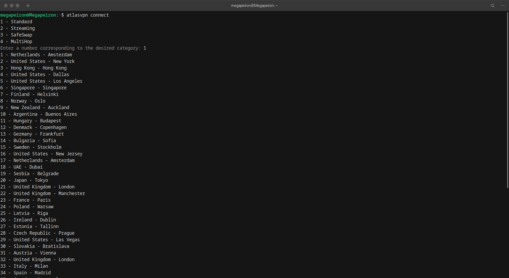509x278 pixels.
Task: Click the search magnifier icon in title bar
Action: (493, 6)
